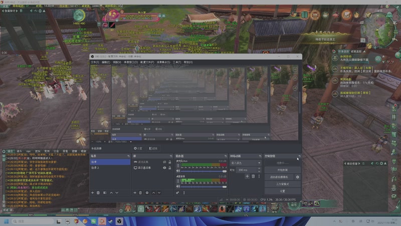Remove transition with trash icon
Viewport: 401px width, 226px height.
(253, 176)
